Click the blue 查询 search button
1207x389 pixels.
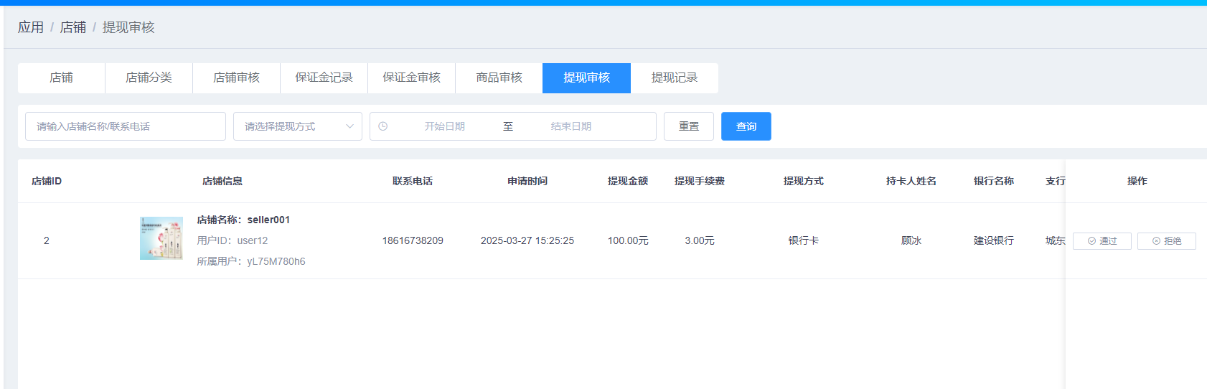(746, 126)
